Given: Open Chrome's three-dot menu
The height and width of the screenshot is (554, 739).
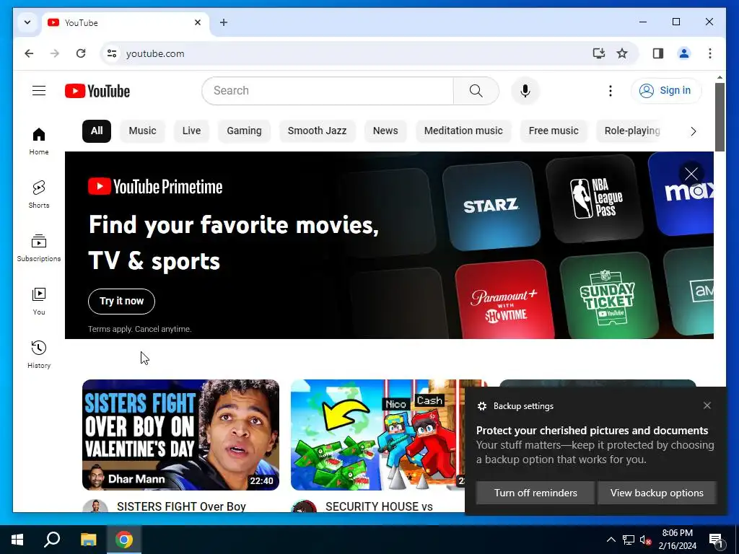Looking at the screenshot, I should click(710, 53).
